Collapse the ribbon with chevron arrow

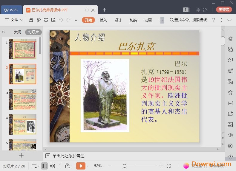(229, 20)
